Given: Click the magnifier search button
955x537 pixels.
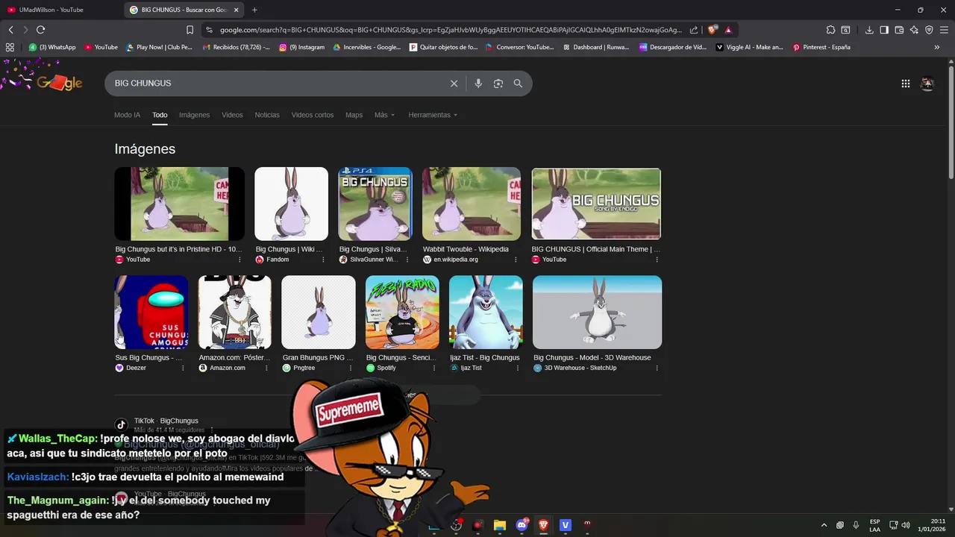Looking at the screenshot, I should pos(518,84).
